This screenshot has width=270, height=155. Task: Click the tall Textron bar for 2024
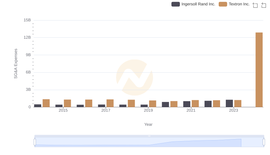coord(259,70)
